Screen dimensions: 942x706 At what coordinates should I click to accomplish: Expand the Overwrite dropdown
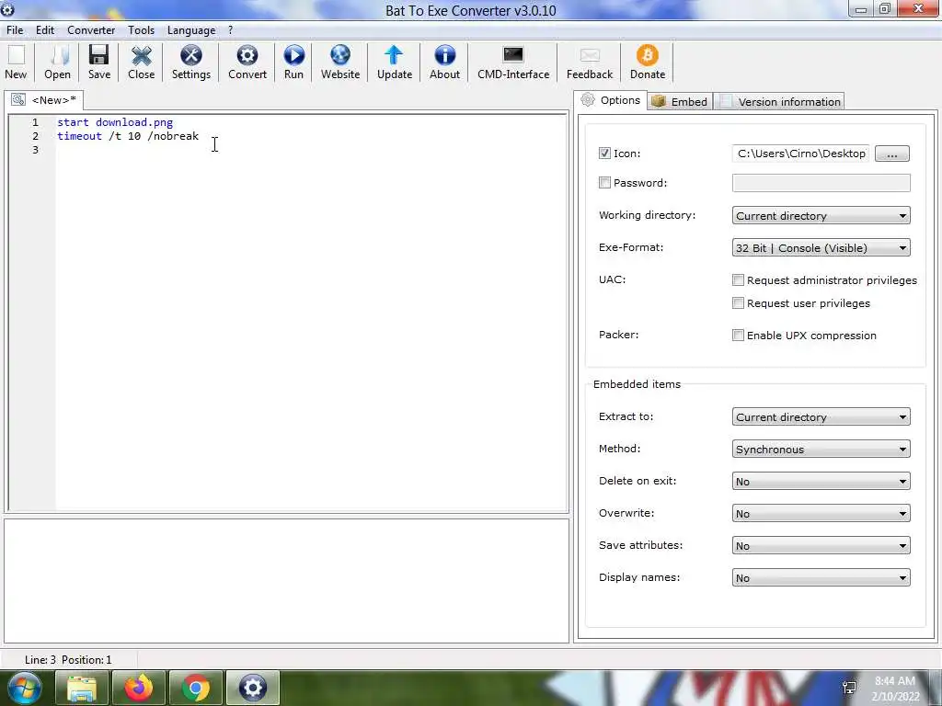[821, 513]
